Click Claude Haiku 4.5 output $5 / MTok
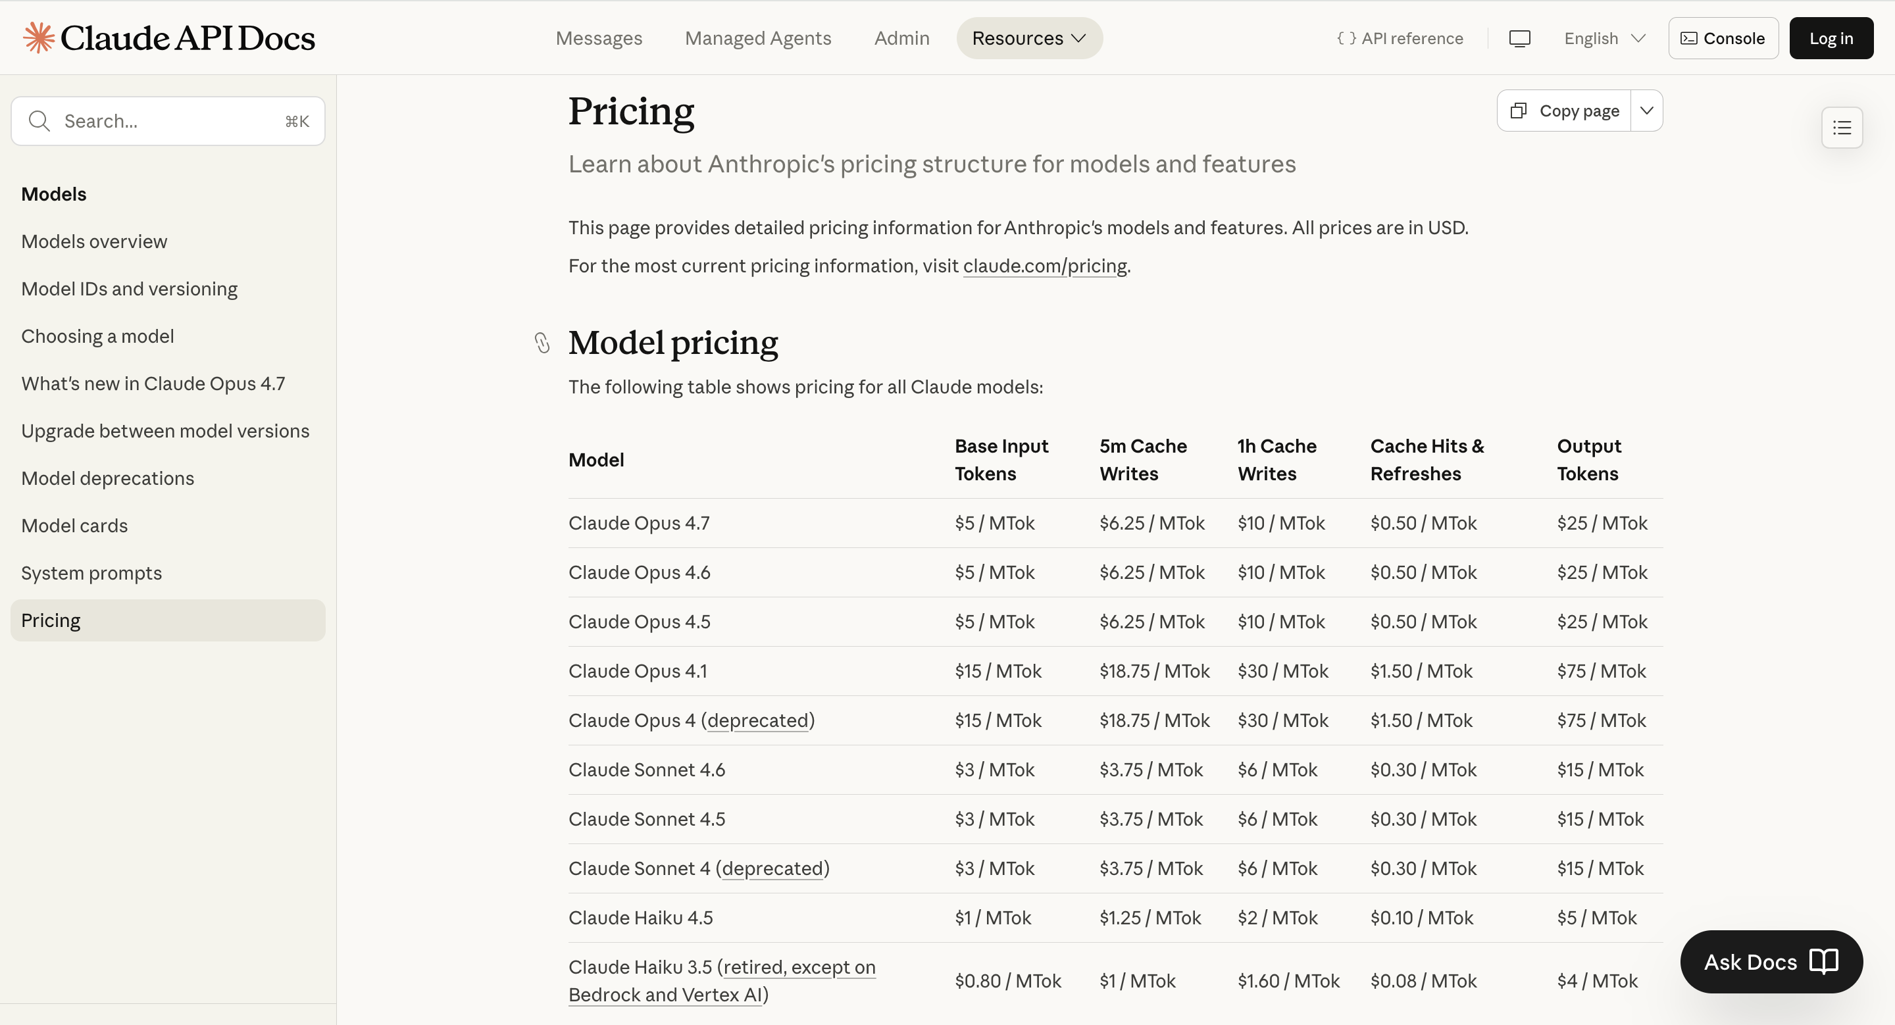 [1597, 918]
